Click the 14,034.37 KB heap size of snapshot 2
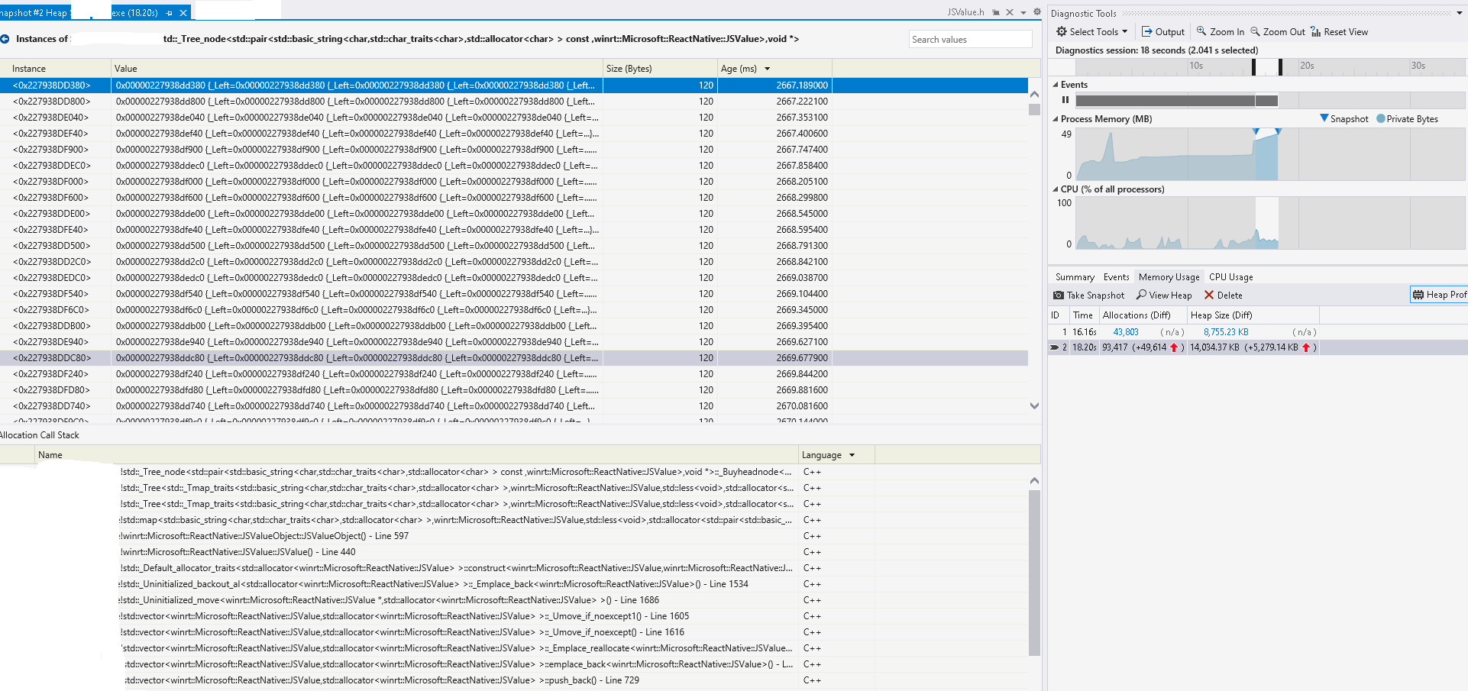 pyautogui.click(x=1214, y=347)
